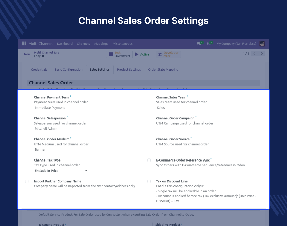Open the Channels menu

83,44
